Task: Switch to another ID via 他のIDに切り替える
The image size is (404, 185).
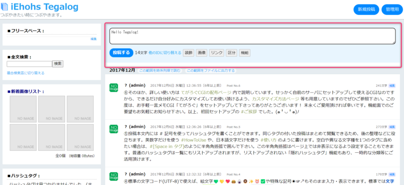Action: 165,53
